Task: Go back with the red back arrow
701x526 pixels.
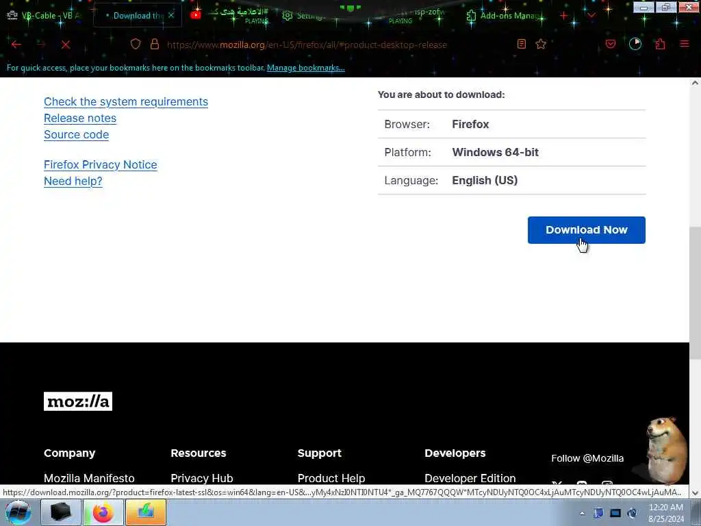Action: point(16,45)
